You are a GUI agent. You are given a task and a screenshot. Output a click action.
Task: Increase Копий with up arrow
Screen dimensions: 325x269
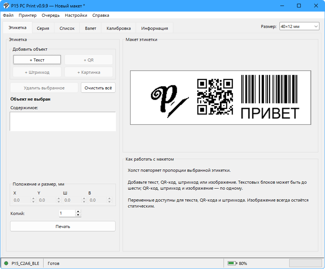78,211
